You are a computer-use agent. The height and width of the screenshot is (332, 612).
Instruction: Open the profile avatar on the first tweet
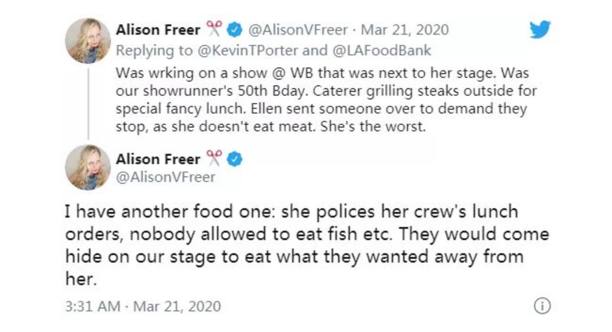point(88,41)
